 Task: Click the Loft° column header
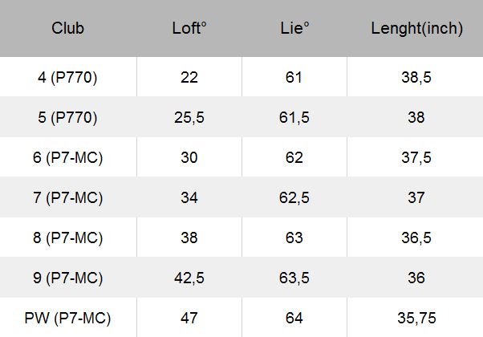pyautogui.click(x=189, y=28)
